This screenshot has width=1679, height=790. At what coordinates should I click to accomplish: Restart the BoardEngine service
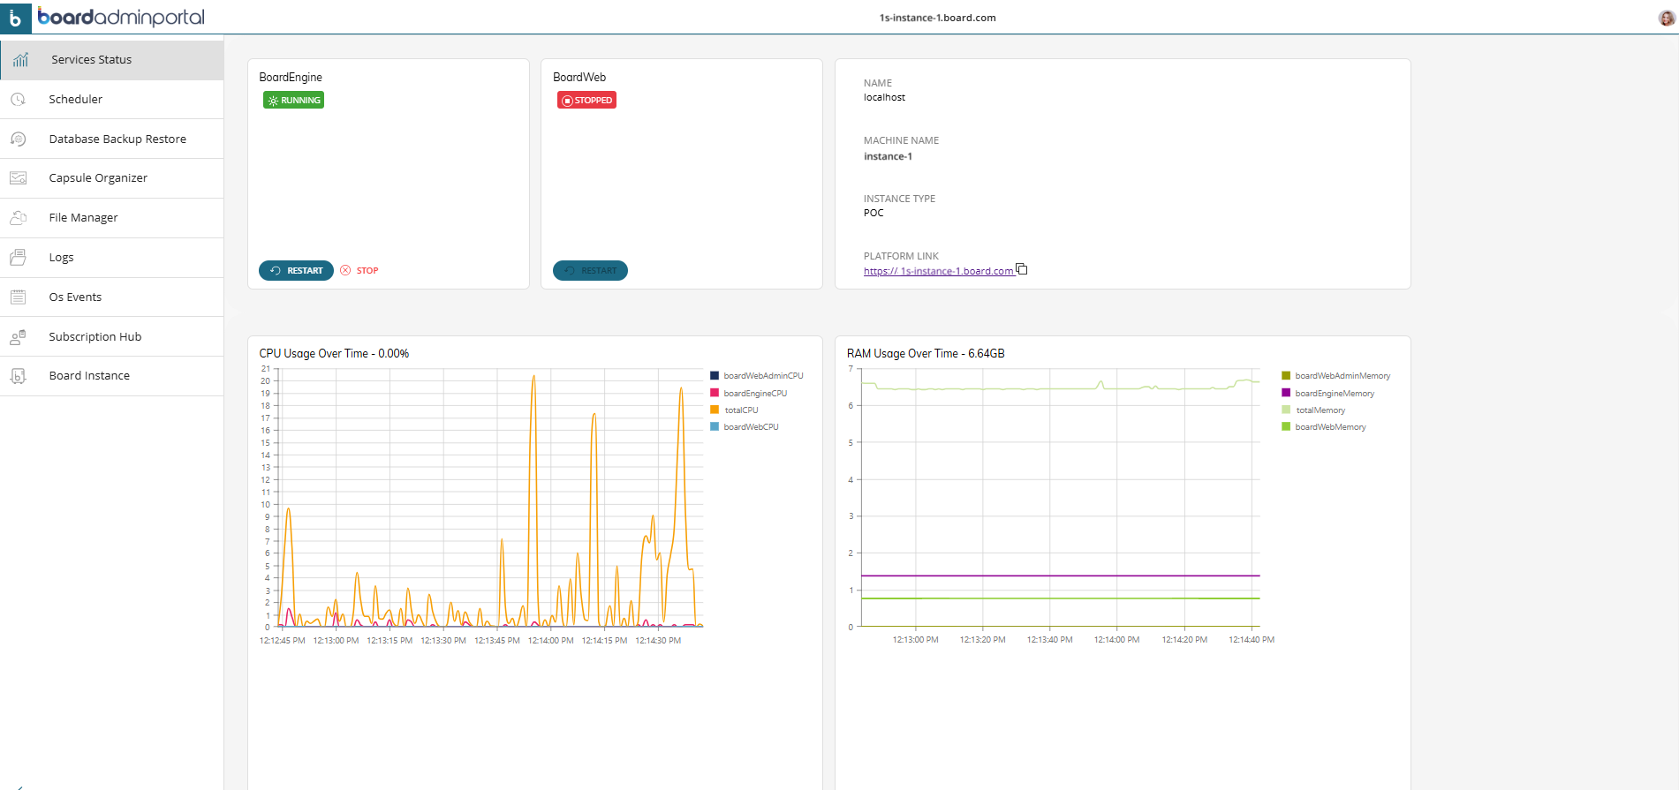pyautogui.click(x=296, y=270)
